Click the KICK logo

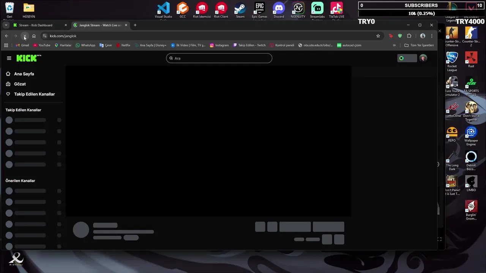29,58
